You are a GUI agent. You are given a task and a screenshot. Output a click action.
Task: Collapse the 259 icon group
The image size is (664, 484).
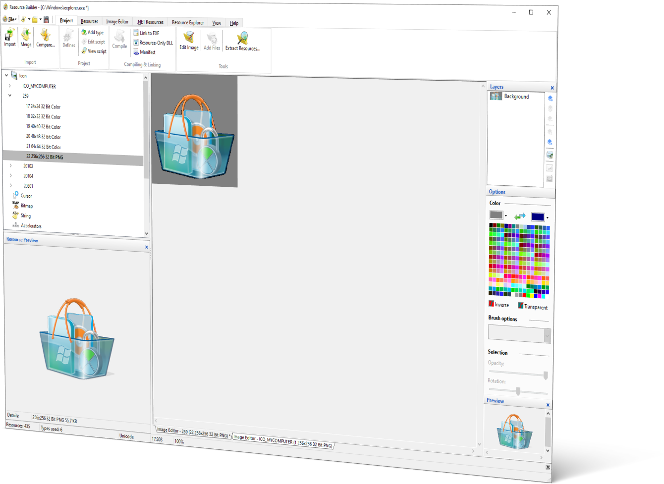(x=9, y=96)
